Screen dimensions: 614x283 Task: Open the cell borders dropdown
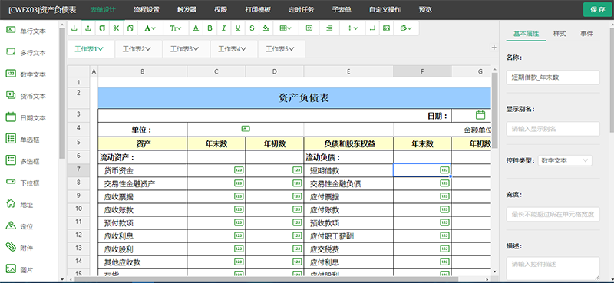click(286, 28)
